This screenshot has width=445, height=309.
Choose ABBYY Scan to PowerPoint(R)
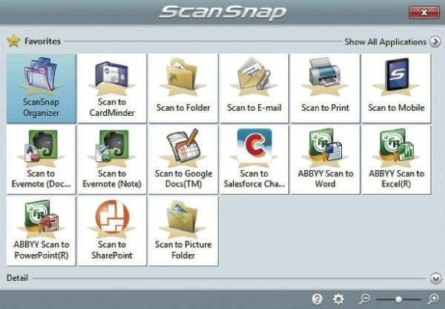click(x=42, y=231)
